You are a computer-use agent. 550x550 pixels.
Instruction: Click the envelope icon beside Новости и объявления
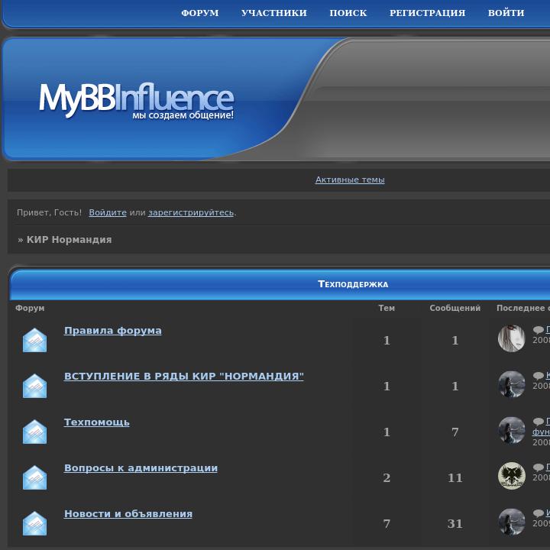34,523
